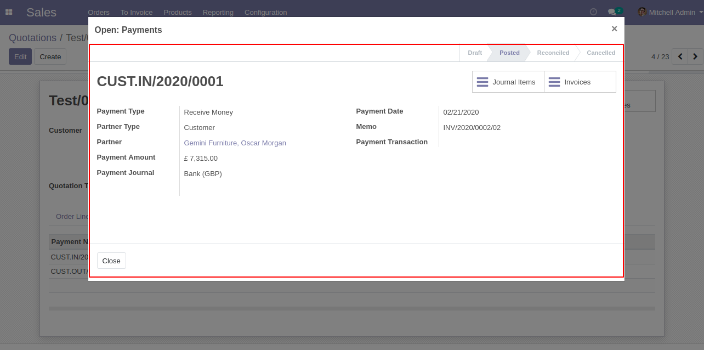Click Receive Money payment type value

coord(208,112)
